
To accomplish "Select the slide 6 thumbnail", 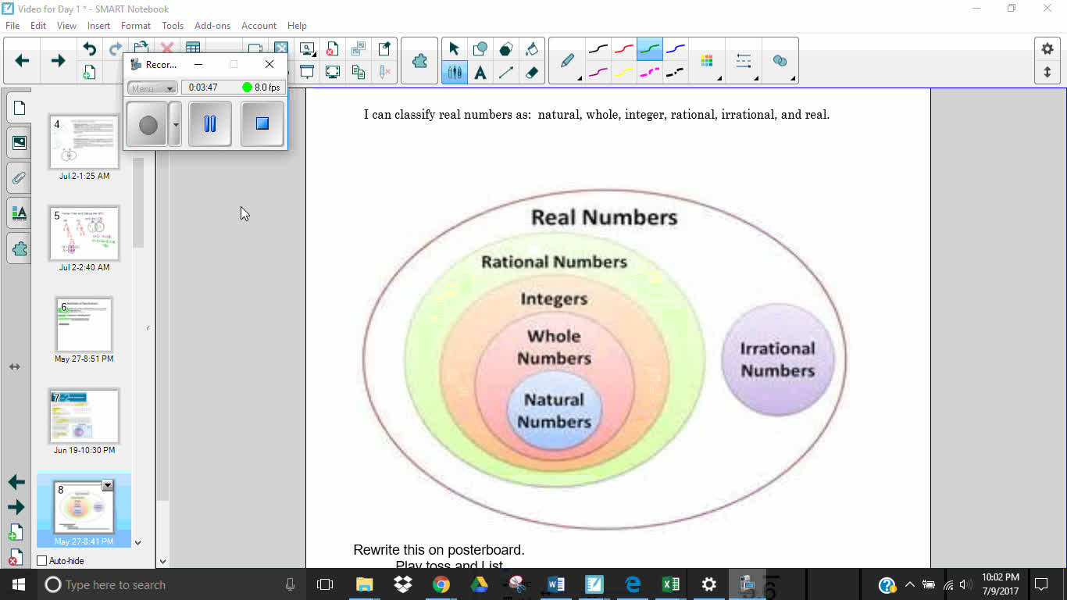I will click(x=84, y=323).
